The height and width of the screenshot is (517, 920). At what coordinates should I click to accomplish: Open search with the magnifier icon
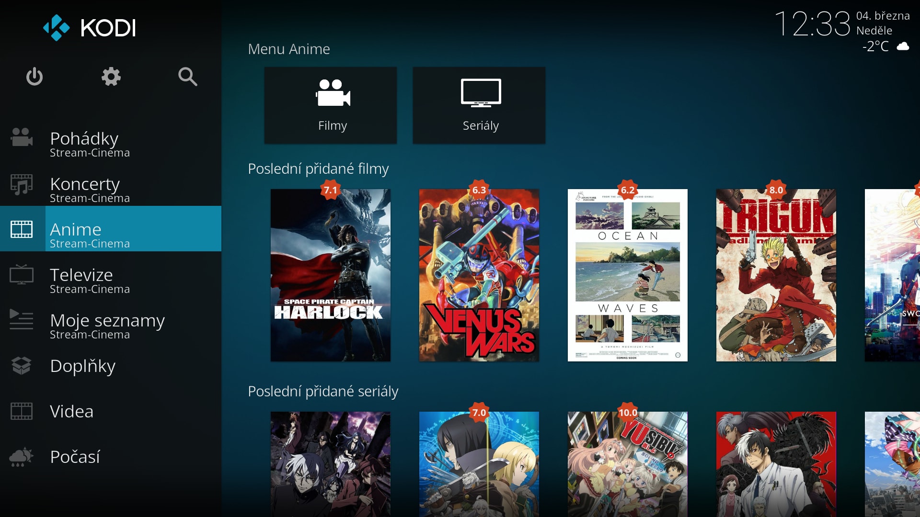point(187,77)
